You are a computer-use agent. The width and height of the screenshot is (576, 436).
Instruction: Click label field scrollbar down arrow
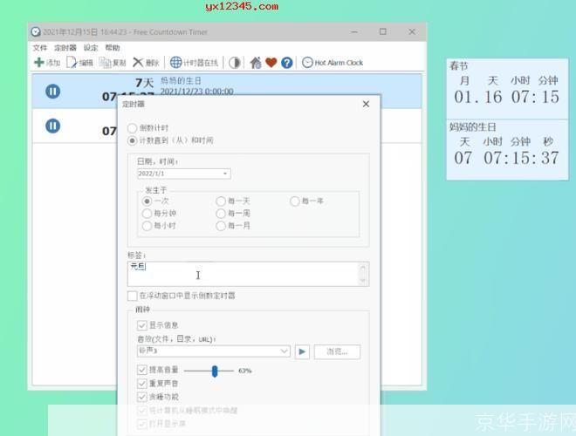(x=363, y=281)
